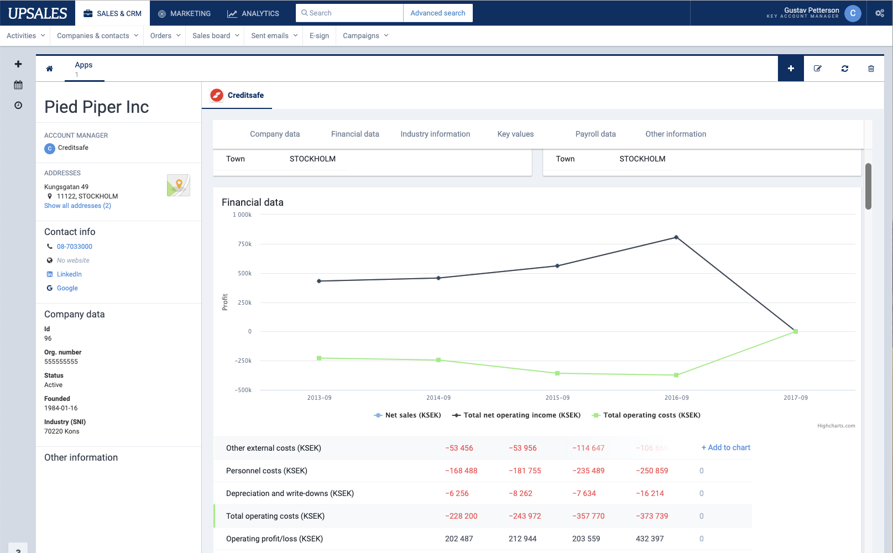893x553 pixels.
Task: Expand the Activities dropdown
Action: (x=25, y=36)
